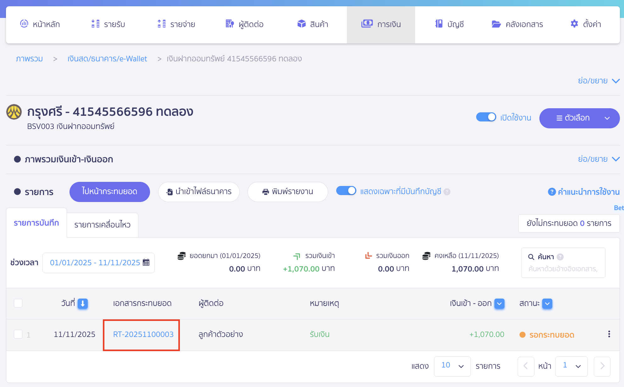Open the row actions kebab menu
This screenshot has height=387, width=624.
tap(609, 334)
